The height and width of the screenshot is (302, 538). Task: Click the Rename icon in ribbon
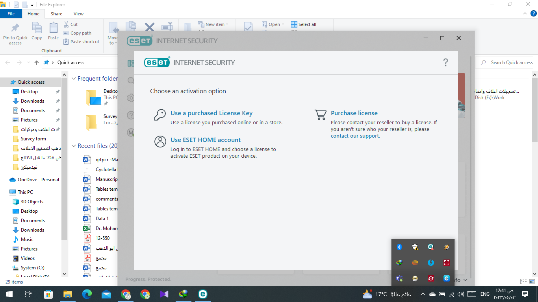click(167, 27)
